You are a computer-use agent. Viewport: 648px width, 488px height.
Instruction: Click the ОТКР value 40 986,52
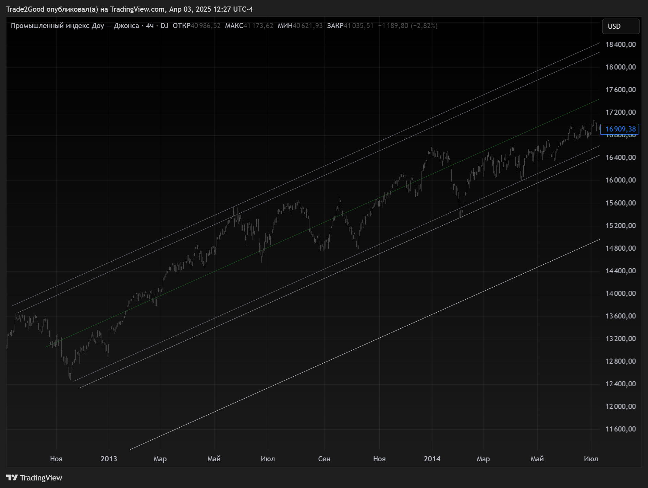pyautogui.click(x=206, y=26)
